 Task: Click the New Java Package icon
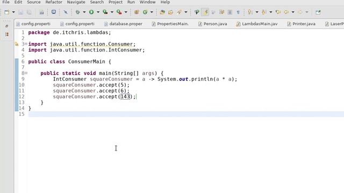137,12
